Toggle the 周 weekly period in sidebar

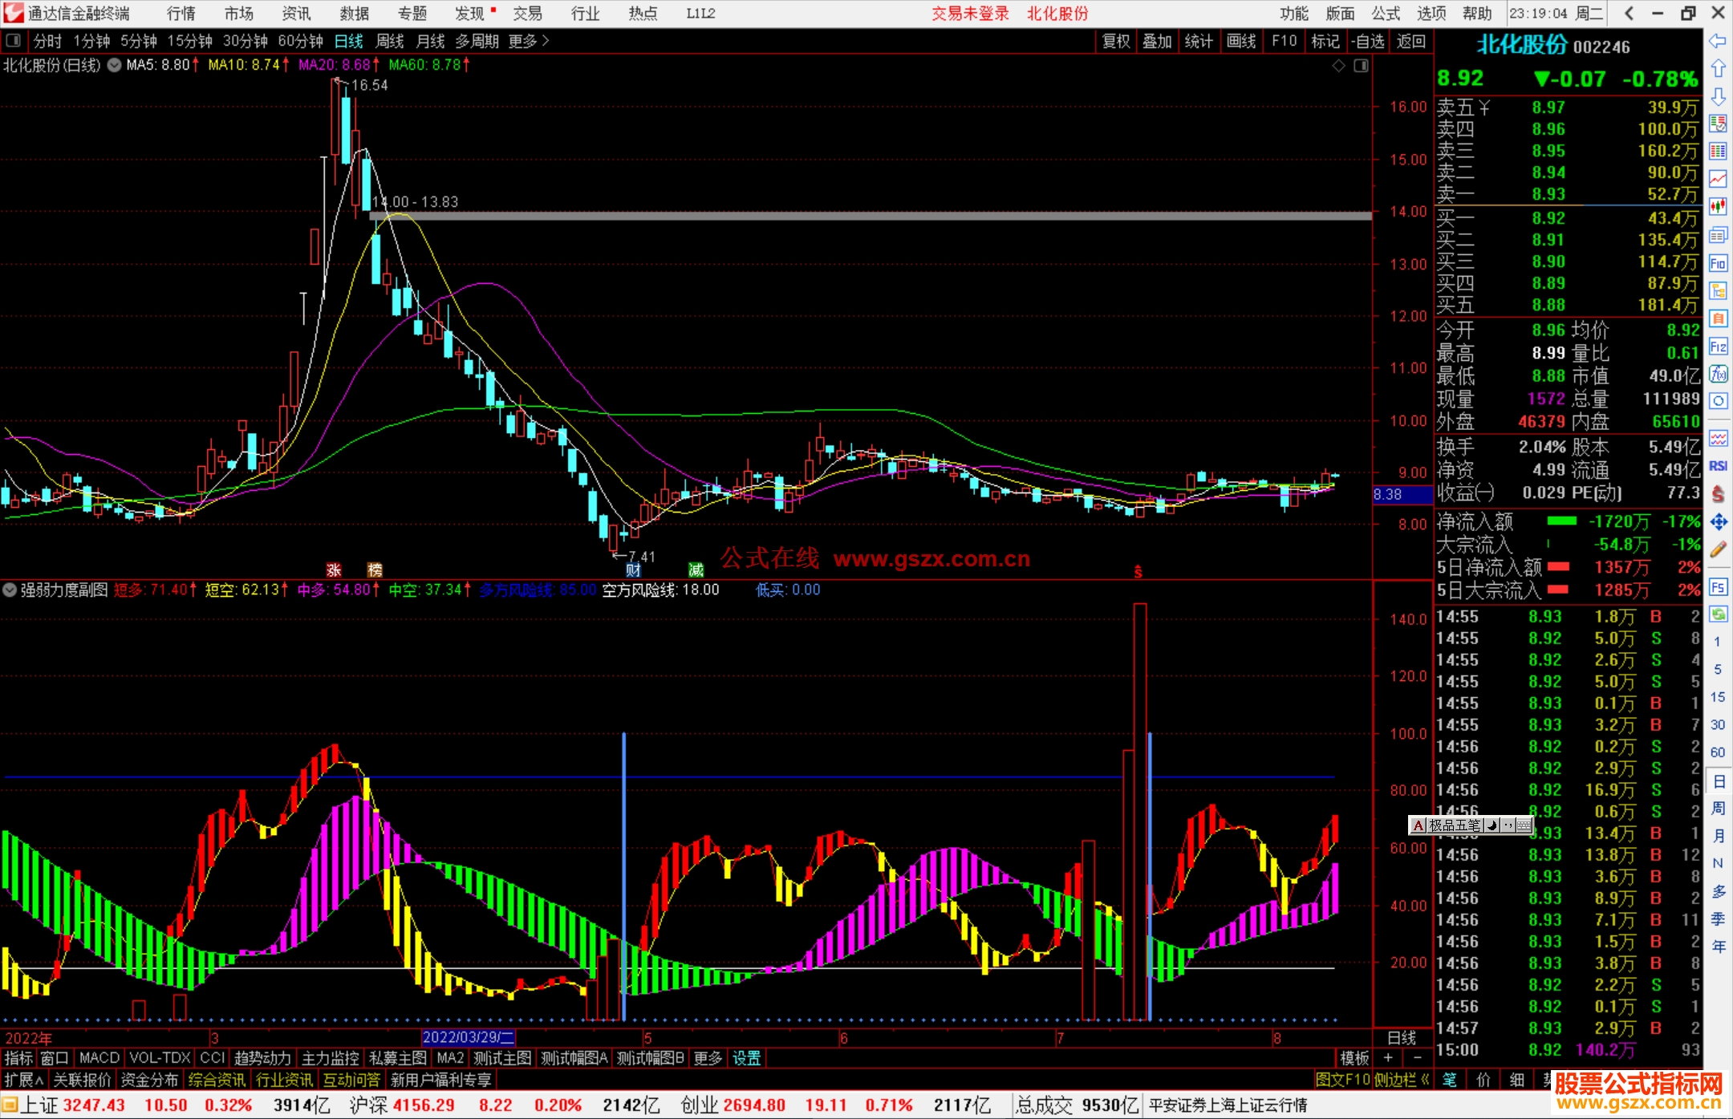1718,808
